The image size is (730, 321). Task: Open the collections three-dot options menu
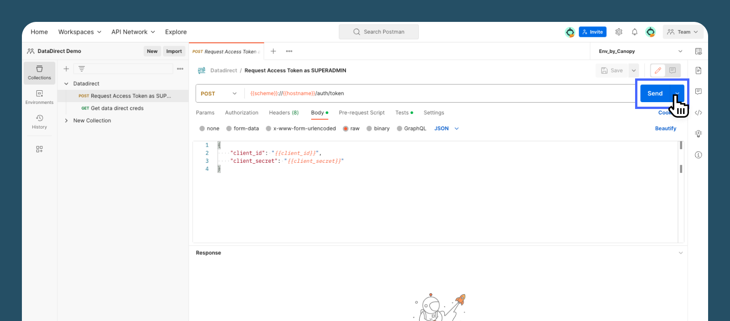(180, 69)
